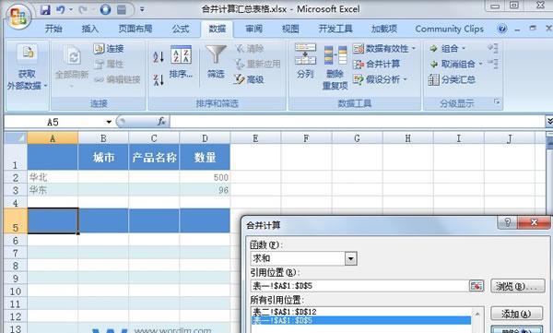Expand the Quick Access Toolbar customize arrow

coord(142,9)
